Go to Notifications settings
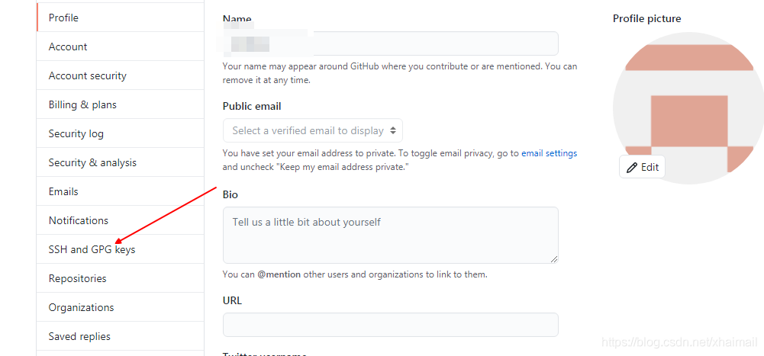The image size is (764, 356). pos(79,220)
